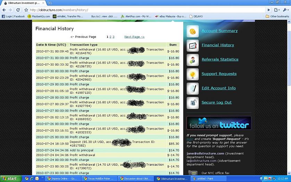The width and height of the screenshot is (291, 182).
Task: Open a new browser tab
Action: [x=50, y=3]
